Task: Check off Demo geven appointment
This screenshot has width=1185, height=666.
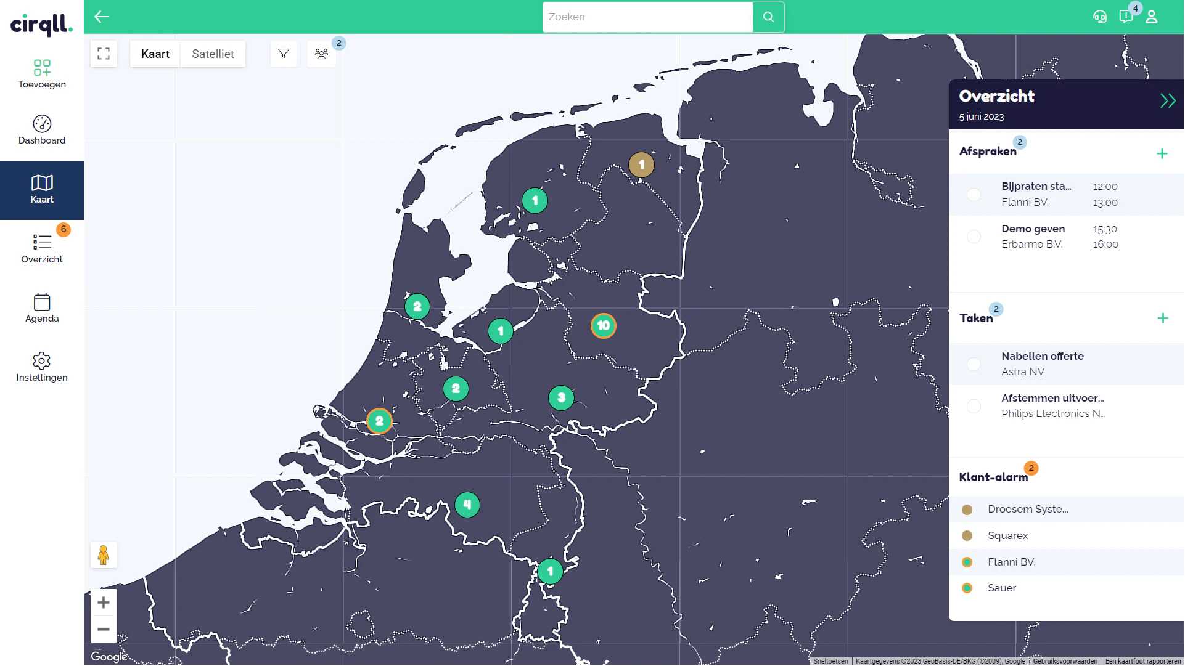Action: click(x=974, y=237)
